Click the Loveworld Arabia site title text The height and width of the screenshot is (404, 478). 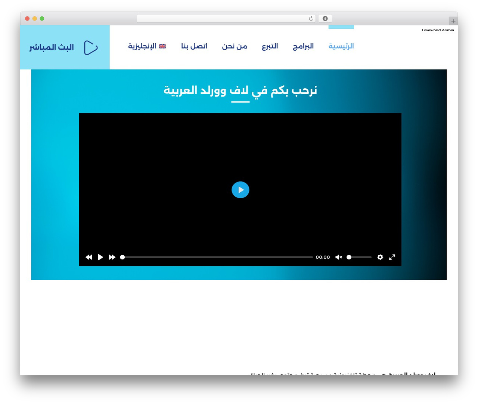pos(438,30)
